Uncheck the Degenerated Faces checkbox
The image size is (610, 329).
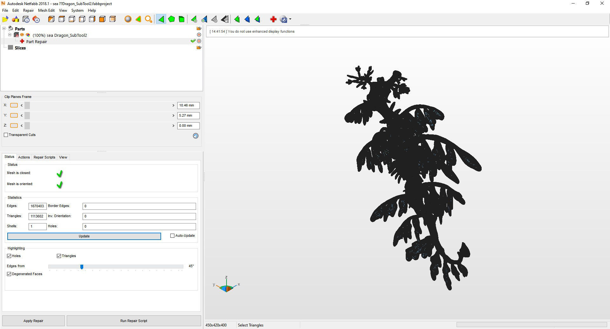[9, 274]
